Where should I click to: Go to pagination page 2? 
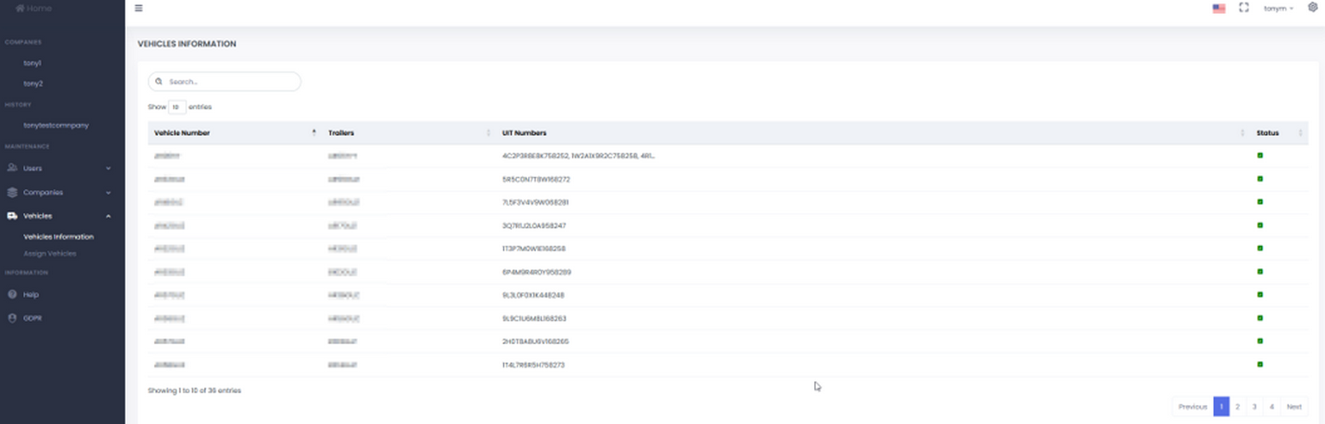1237,407
